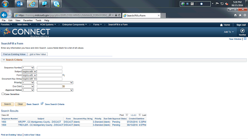
Task: Click the Search button
Action: [x=7, y=104]
